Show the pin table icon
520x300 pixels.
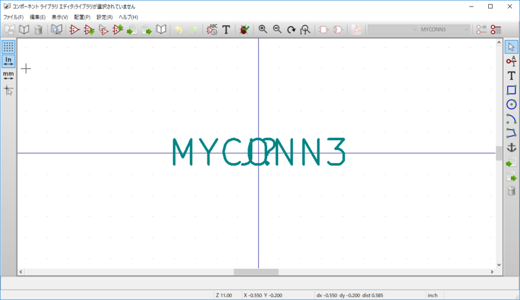(496, 29)
